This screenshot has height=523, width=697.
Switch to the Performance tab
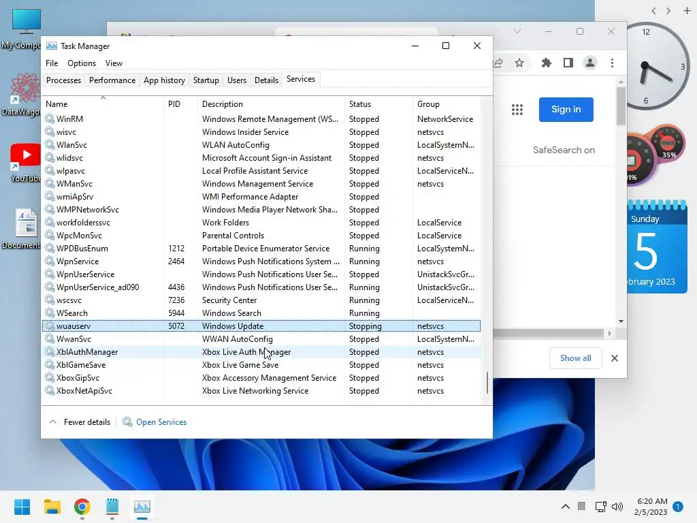(112, 80)
